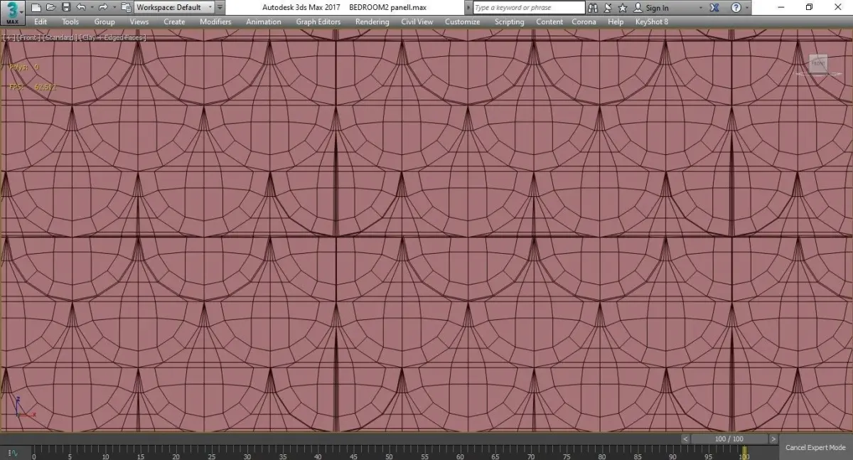Open the KeyShot 8 menu
Image resolution: width=853 pixels, height=460 pixels.
(x=652, y=22)
